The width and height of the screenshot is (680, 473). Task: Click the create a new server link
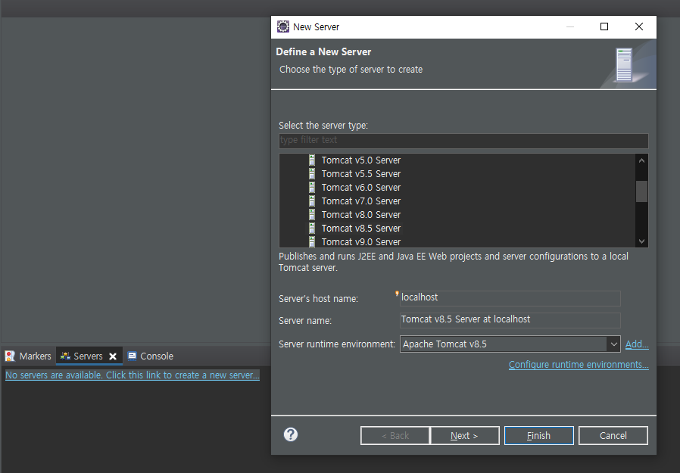tap(133, 375)
